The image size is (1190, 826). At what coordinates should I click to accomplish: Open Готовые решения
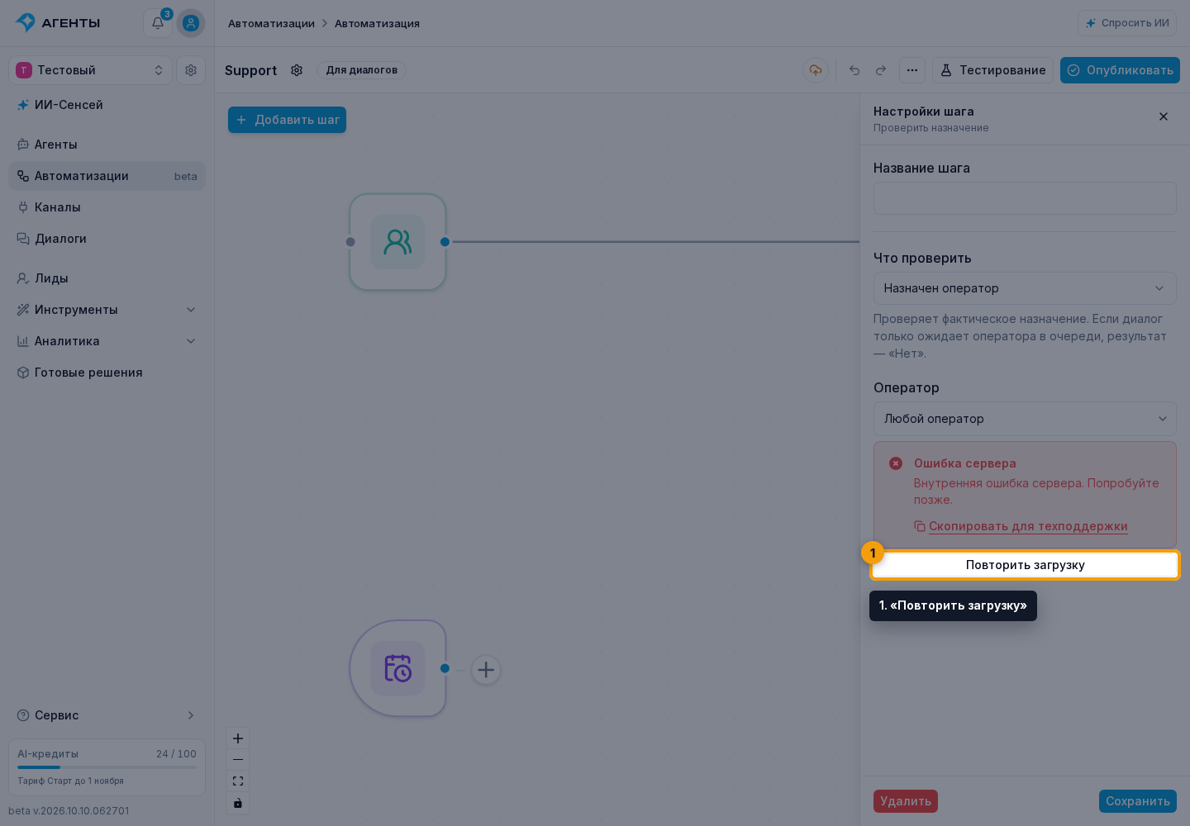click(x=107, y=373)
